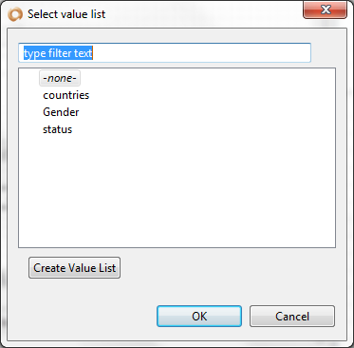Click the highlighted filter placeholder text
354x348 pixels.
point(58,53)
